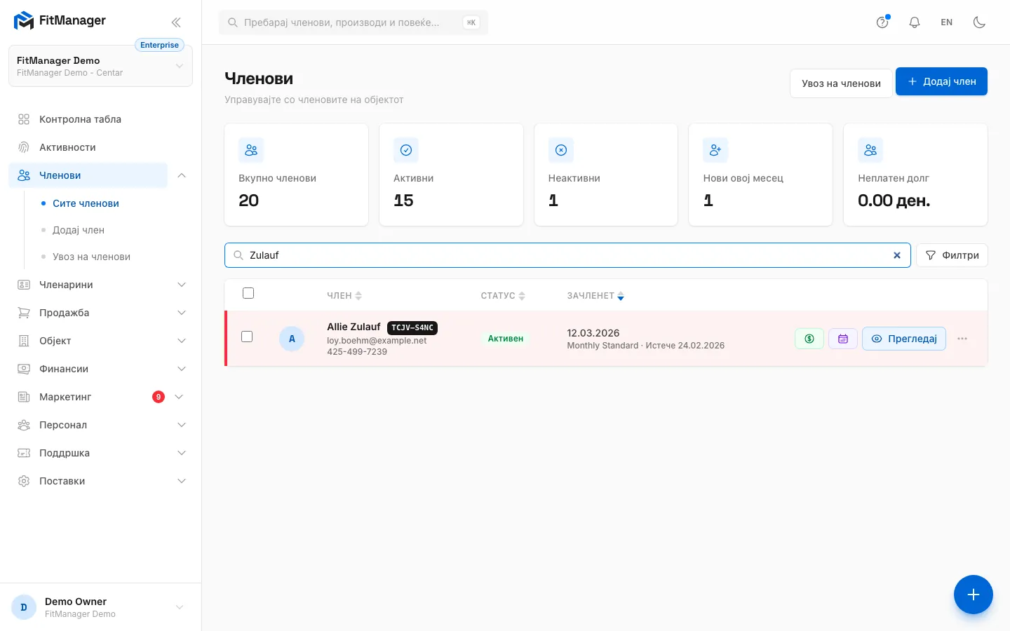
Task: Click the members search field containing Zulauf
Action: (567, 255)
